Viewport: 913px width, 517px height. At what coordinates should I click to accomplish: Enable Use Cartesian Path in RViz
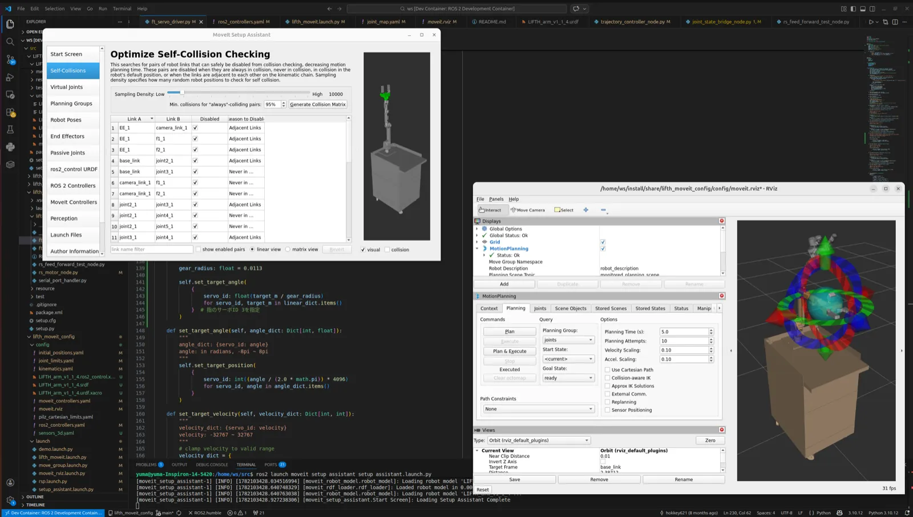click(x=607, y=370)
